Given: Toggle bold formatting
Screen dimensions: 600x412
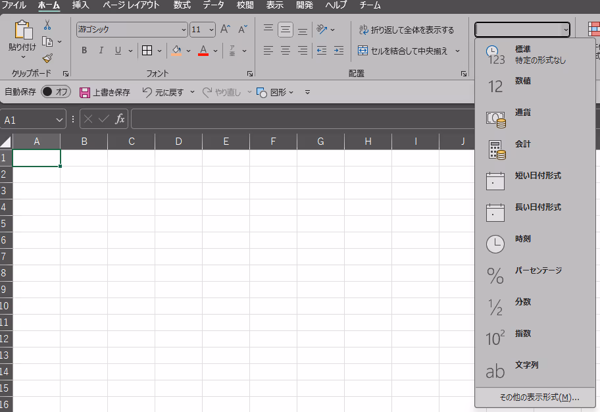Looking at the screenshot, I should [84, 51].
